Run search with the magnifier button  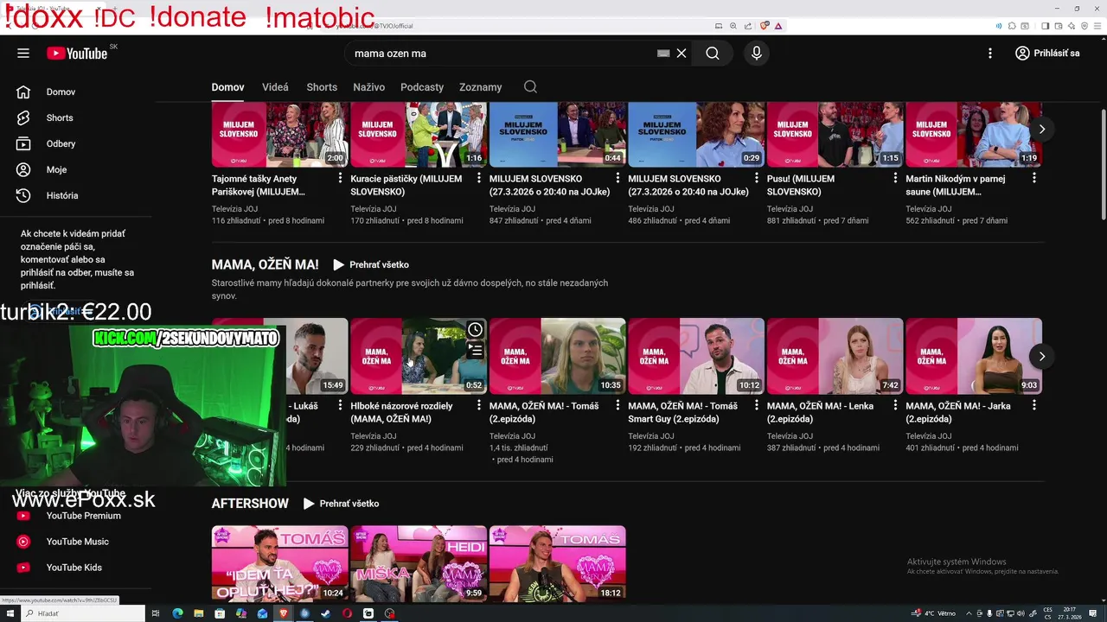click(x=712, y=54)
